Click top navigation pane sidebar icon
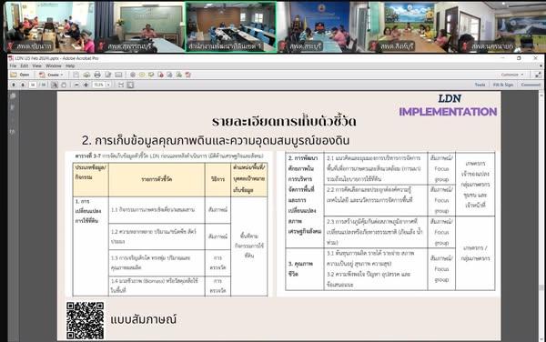The height and width of the screenshot is (342, 546). click(x=13, y=96)
